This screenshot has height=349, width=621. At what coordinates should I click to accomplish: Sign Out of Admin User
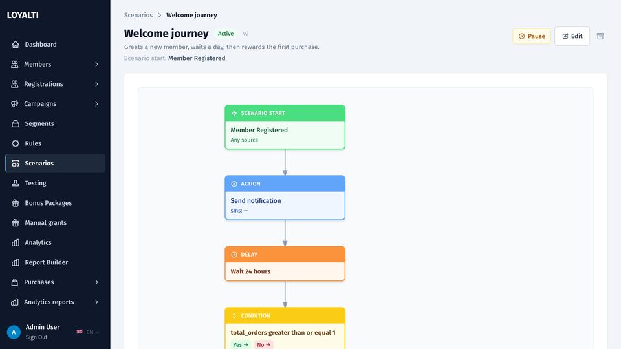coord(36,337)
